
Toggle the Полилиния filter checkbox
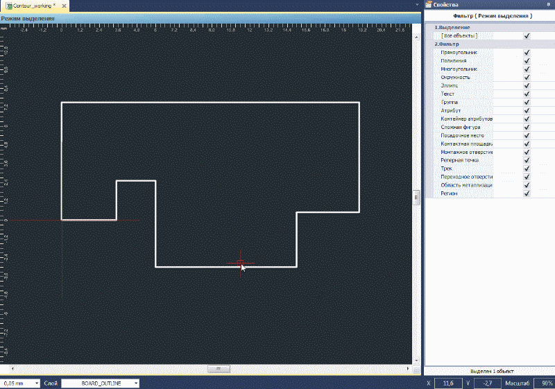click(x=527, y=61)
